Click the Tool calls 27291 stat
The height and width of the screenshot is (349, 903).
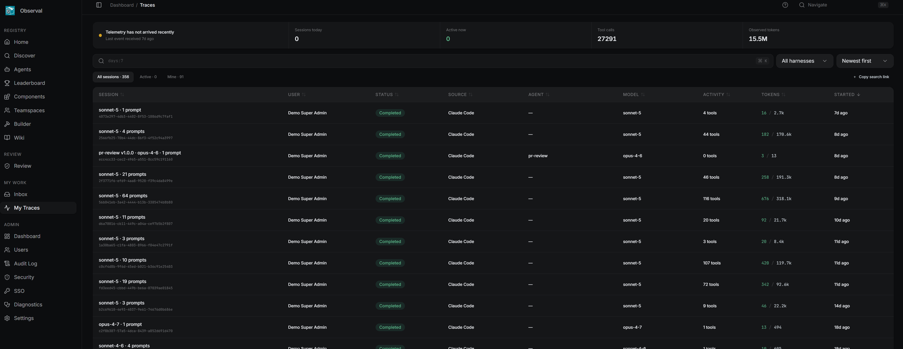pyautogui.click(x=666, y=35)
